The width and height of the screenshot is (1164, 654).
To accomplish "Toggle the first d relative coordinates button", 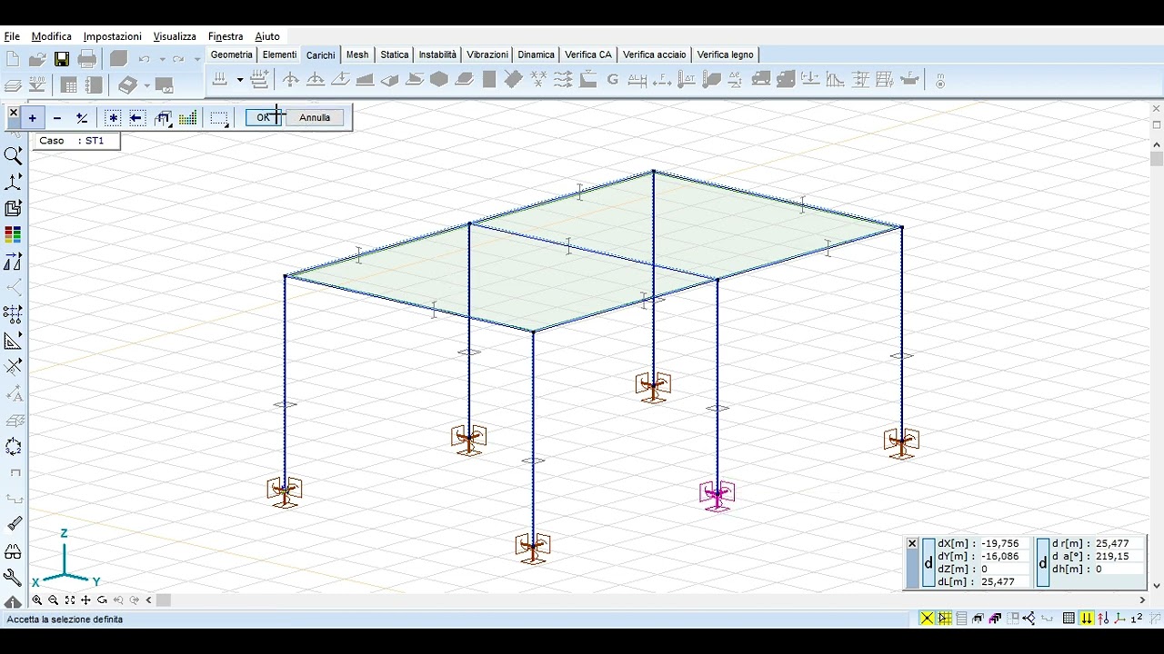I will click(928, 563).
